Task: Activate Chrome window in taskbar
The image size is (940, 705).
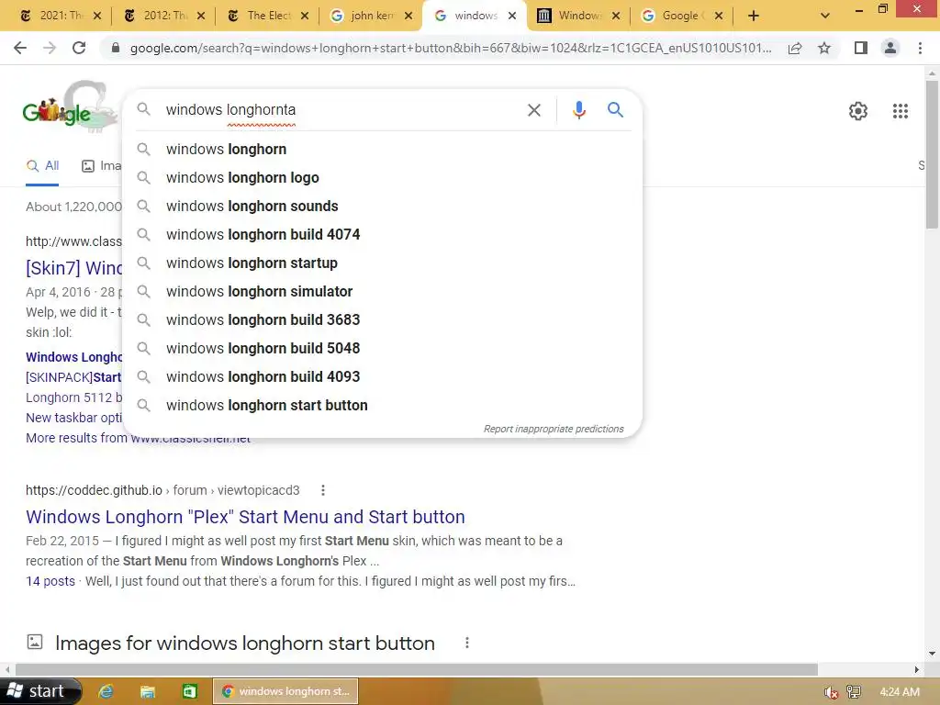Action: pos(285,692)
